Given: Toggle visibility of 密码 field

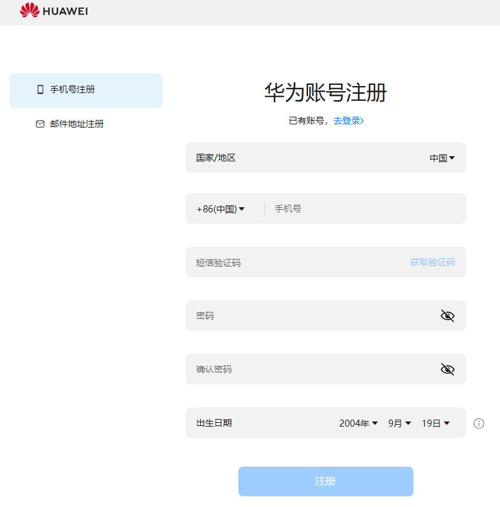Looking at the screenshot, I should (448, 316).
